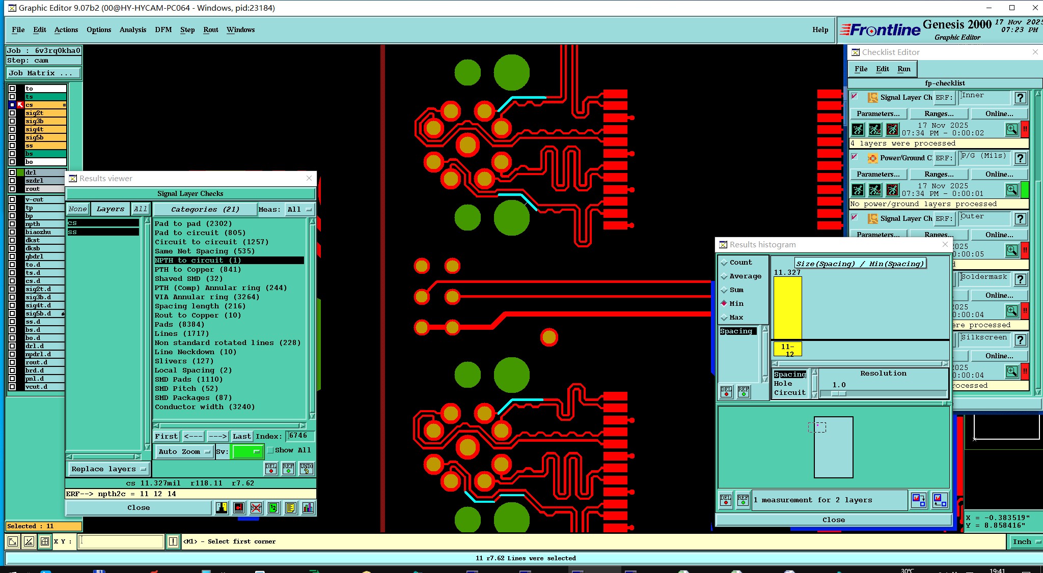This screenshot has width=1043, height=573.
Task: Enable the Show All checkbox
Action: 271,450
